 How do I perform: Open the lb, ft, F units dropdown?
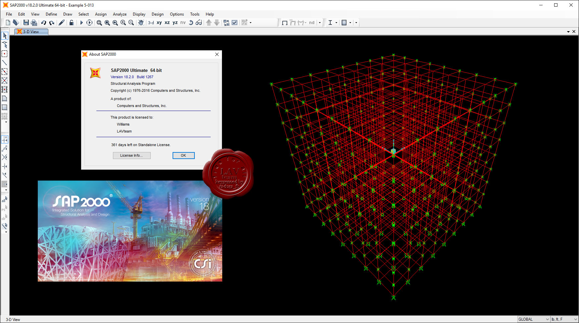[564, 319]
